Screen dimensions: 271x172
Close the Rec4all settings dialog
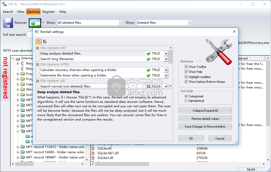pos(234,32)
